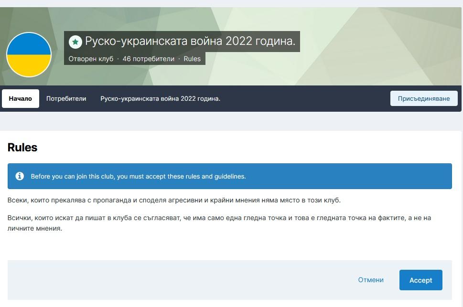
Task: Click the gray footer bar left of Отмени
Action: tap(177, 280)
